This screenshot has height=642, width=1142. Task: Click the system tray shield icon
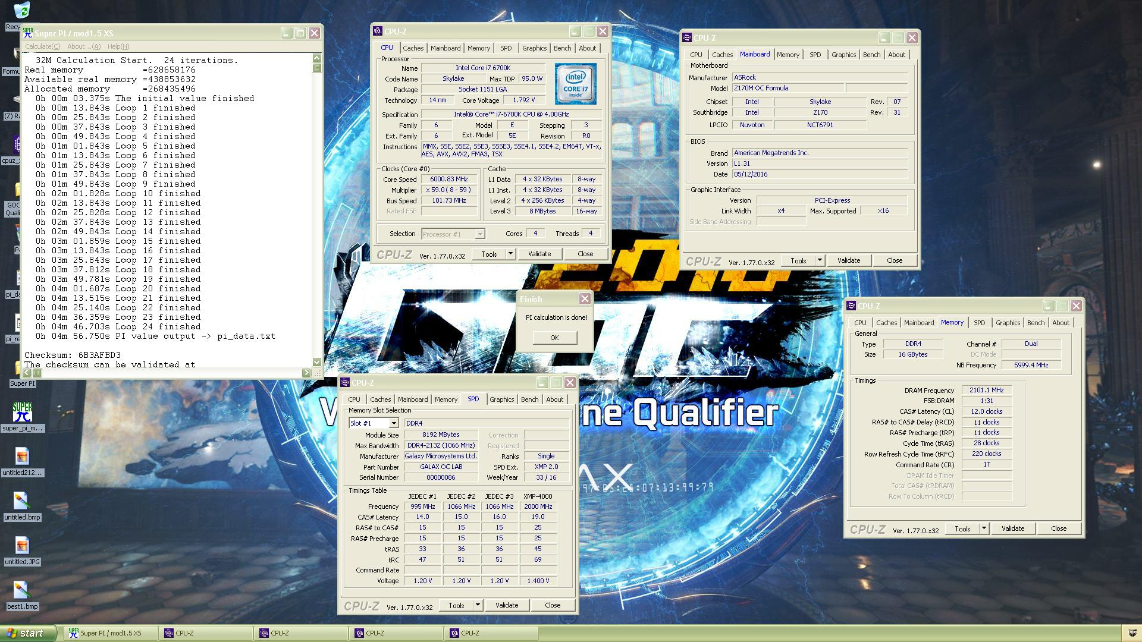pos(1132,634)
